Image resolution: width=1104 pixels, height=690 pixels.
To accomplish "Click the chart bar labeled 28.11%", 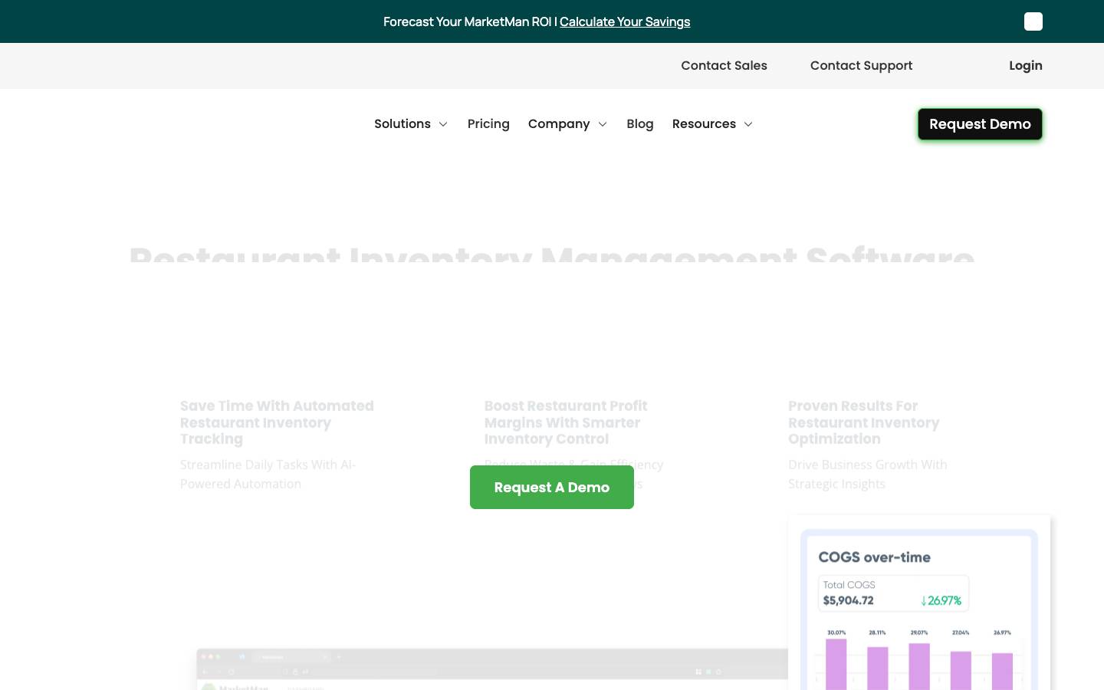I will click(878, 669).
